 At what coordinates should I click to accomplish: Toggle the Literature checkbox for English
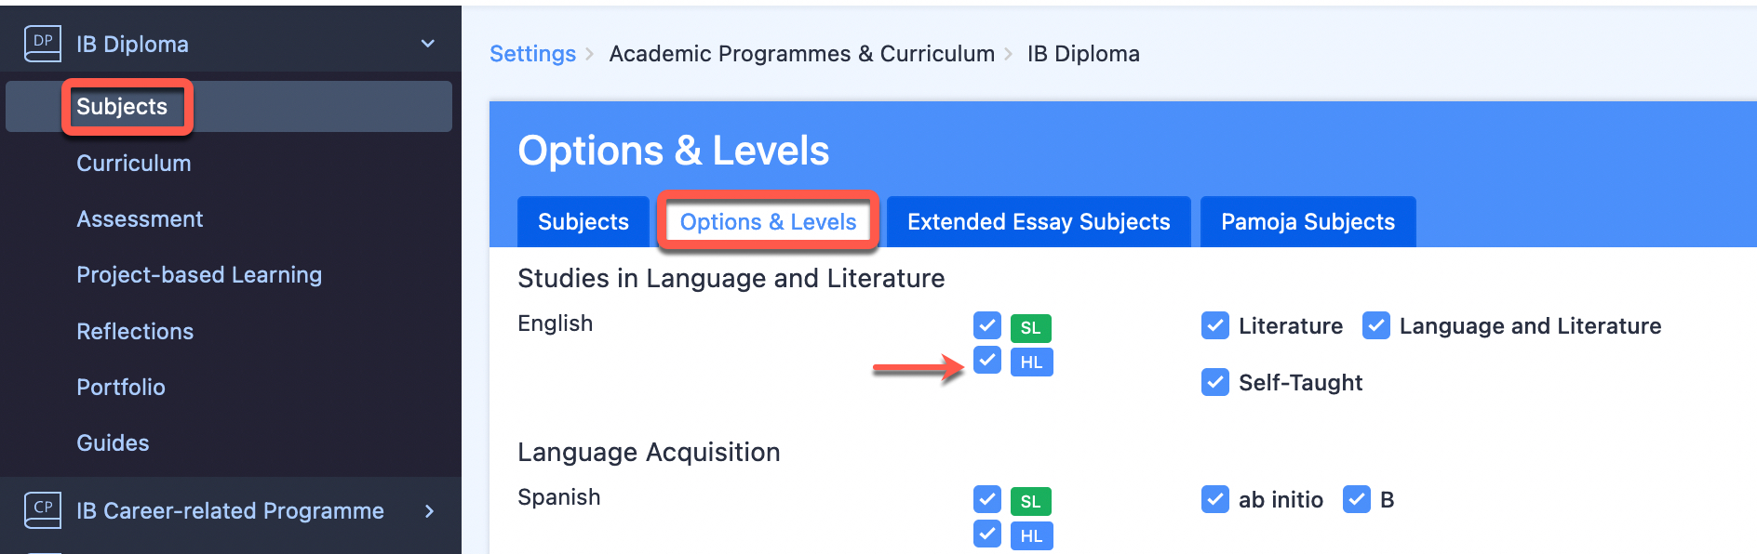tap(1215, 325)
